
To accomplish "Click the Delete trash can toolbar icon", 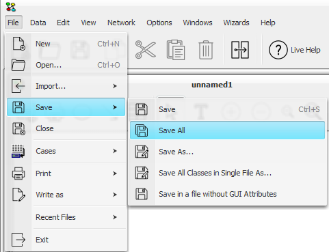I will click(x=206, y=50).
